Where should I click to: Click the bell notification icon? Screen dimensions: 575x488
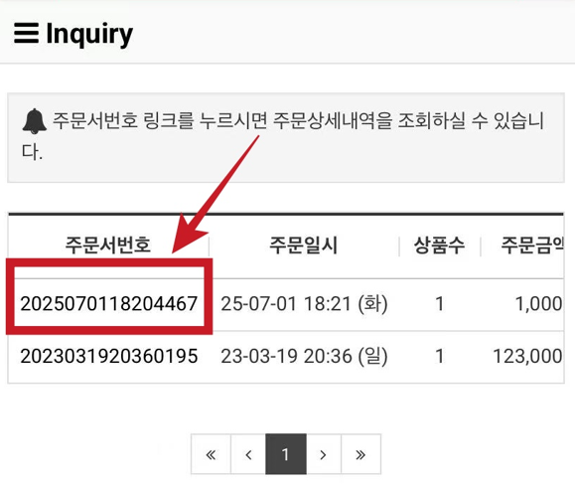35,121
